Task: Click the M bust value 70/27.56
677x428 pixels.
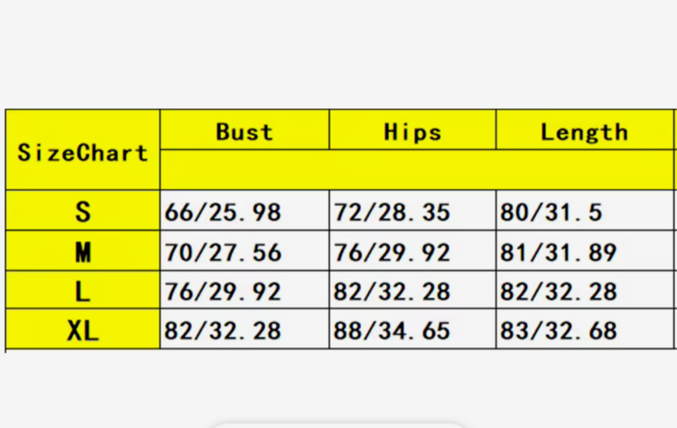Action: pos(223,253)
